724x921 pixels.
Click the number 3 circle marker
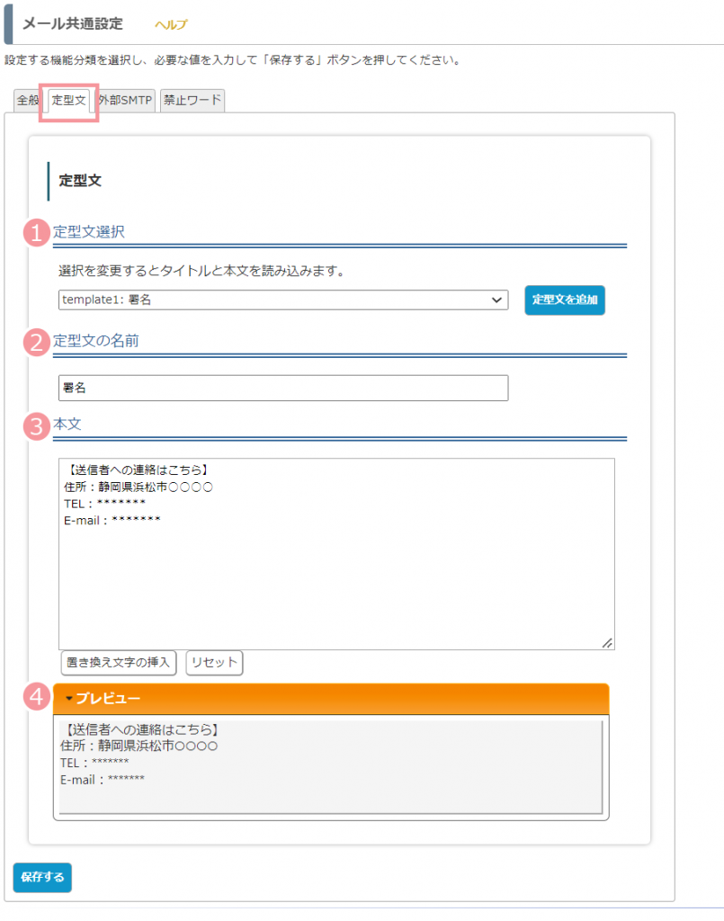coord(36,426)
